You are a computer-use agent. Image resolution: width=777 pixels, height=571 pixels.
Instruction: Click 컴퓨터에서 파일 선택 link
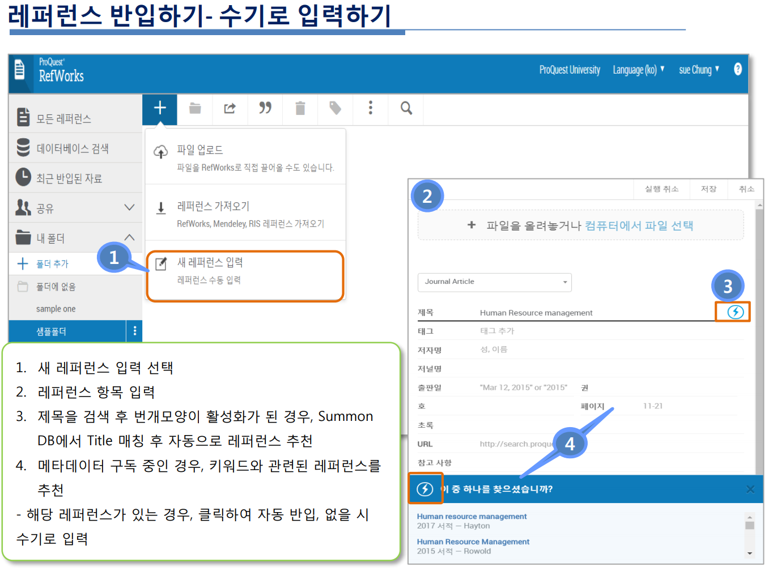click(x=639, y=225)
